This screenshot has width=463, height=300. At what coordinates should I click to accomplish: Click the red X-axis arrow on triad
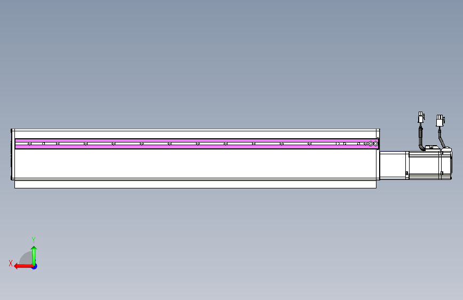pyautogui.click(x=23, y=266)
